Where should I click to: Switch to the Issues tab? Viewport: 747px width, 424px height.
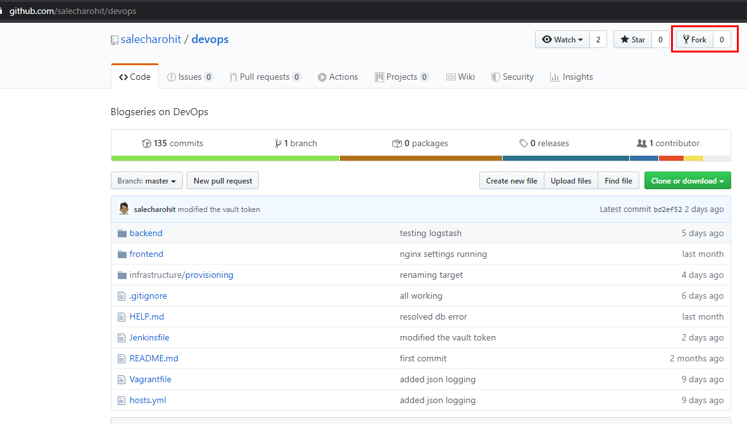(x=189, y=77)
